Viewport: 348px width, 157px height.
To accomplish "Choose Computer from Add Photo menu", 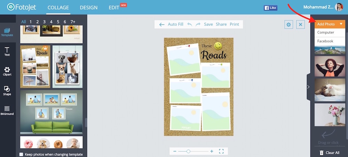I will pyautogui.click(x=326, y=32).
